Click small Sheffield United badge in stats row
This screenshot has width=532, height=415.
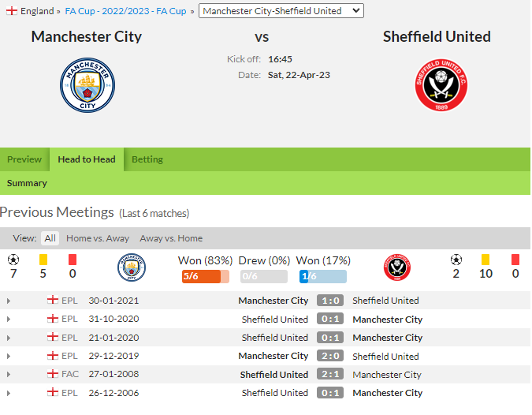point(397,267)
